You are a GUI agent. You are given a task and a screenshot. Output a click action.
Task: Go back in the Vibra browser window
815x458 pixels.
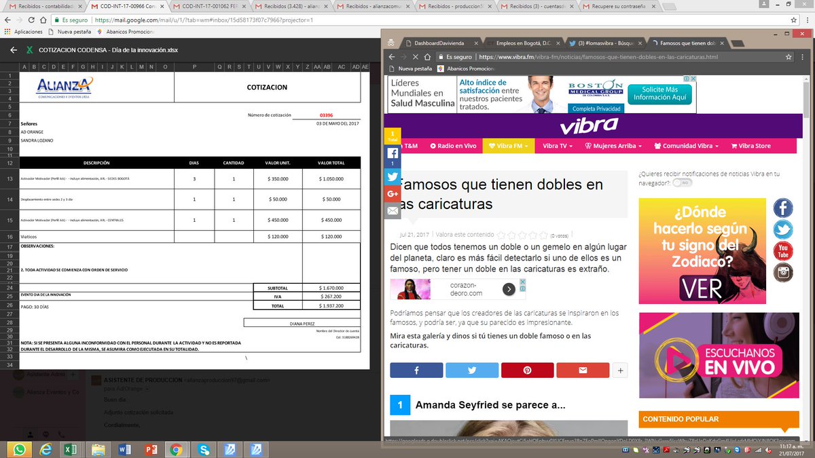(x=391, y=57)
